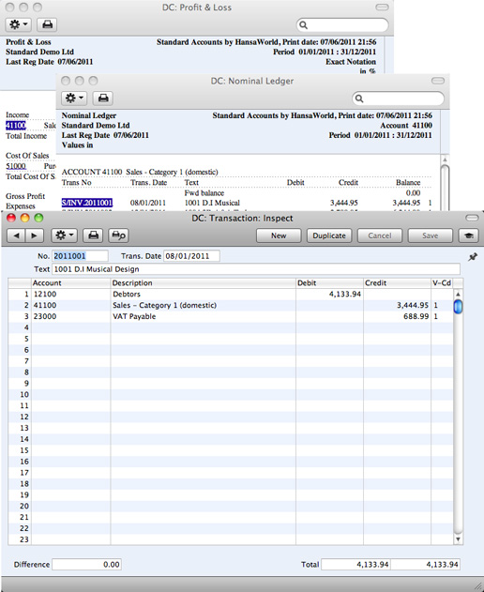
Task: Click the window resize grip
Action: pyautogui.click(x=478, y=586)
